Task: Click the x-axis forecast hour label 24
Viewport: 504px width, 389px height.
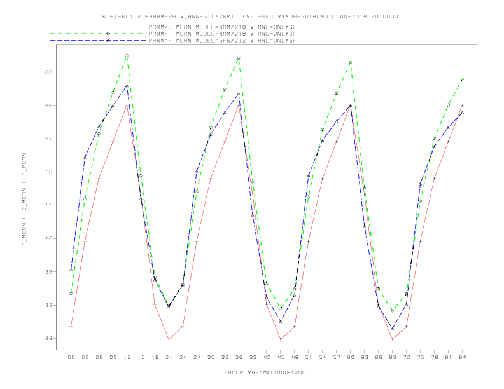Action: tap(183, 357)
